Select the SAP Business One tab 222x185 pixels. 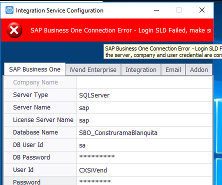coord(34,69)
